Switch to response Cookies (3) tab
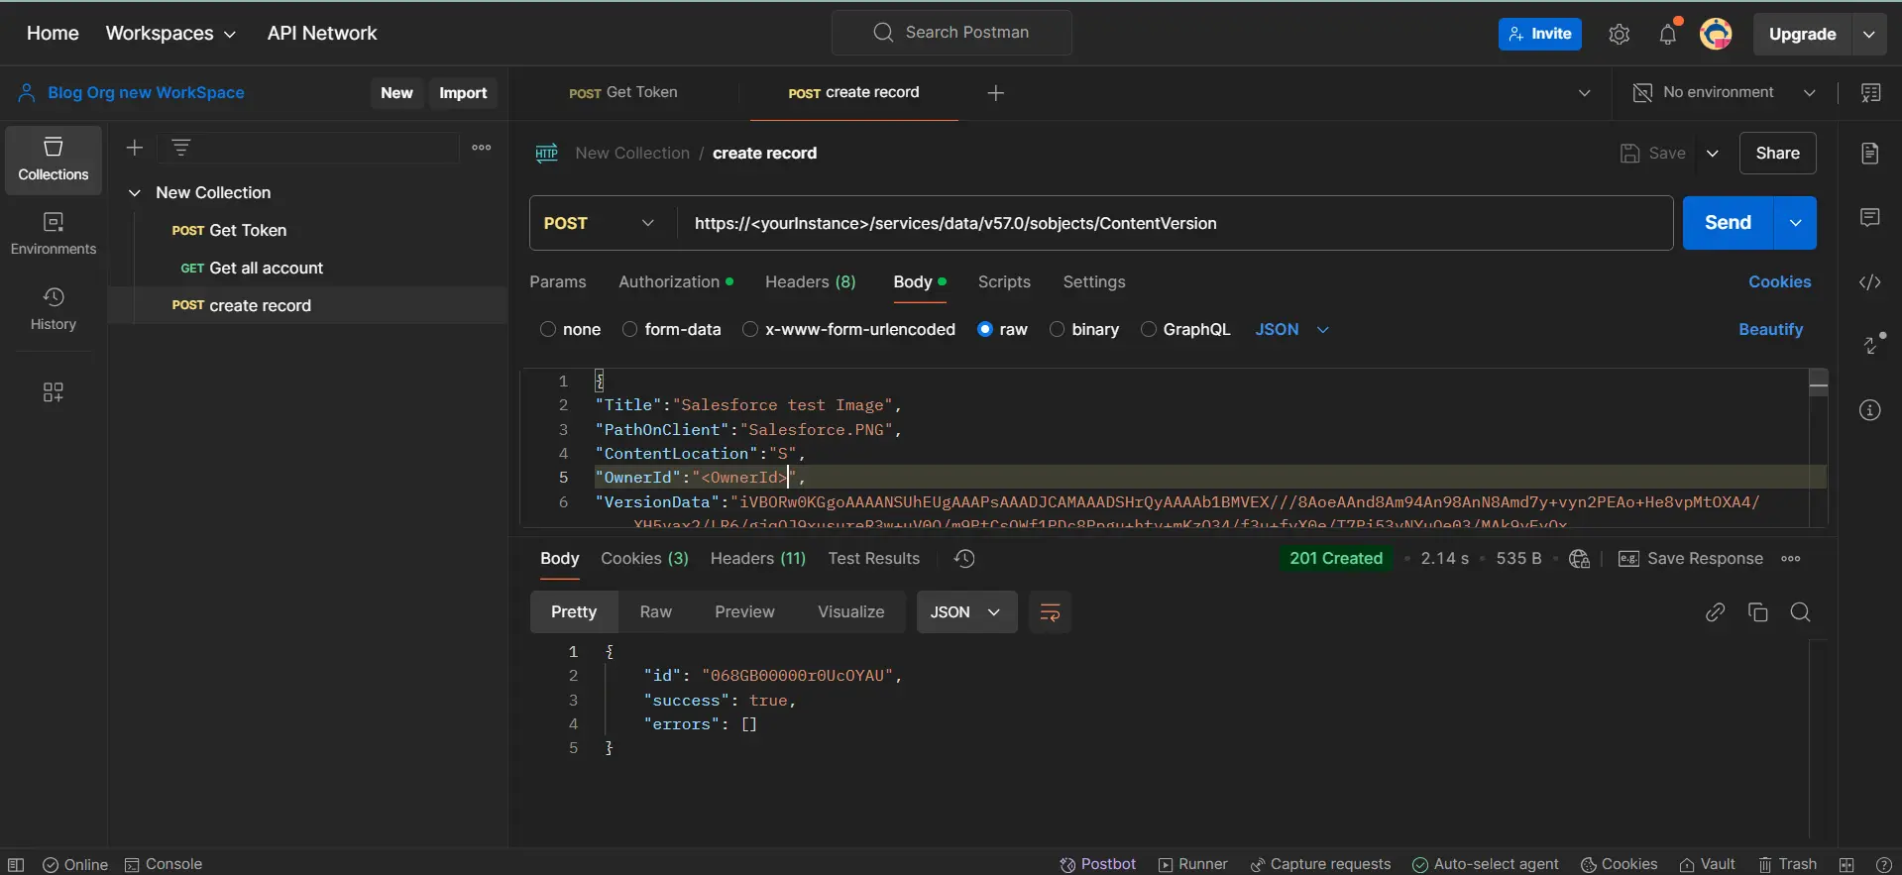The height and width of the screenshot is (875, 1902). point(644,559)
